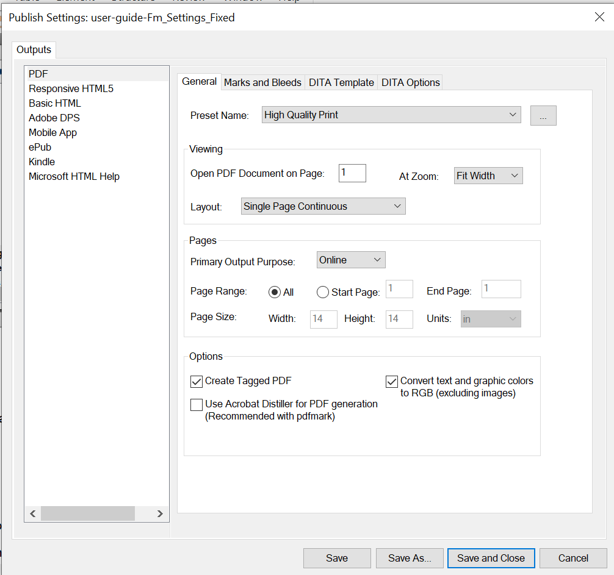
Task: Click the right arrow of the horizontal scrollbar
Action: [x=161, y=513]
